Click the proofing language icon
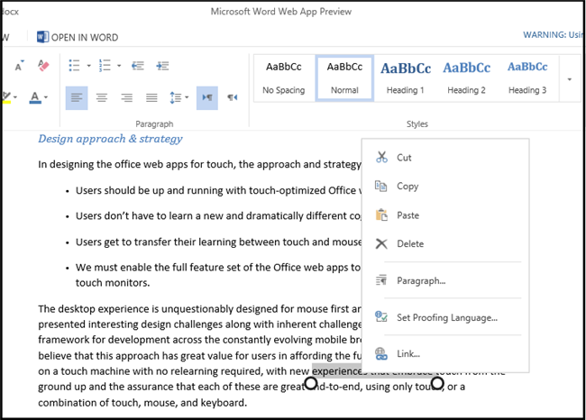This screenshot has height=420, width=586. pos(380,316)
